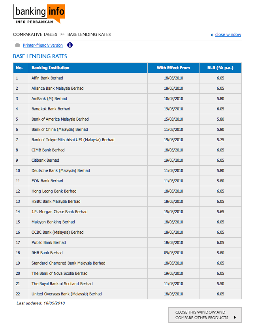Select OCBC Bank (Malaysia) Berhad
This screenshot has height=329, width=254.
pos(57,232)
